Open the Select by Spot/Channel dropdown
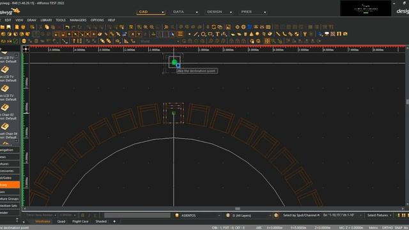The height and width of the screenshot is (230, 409). [x=302, y=215]
